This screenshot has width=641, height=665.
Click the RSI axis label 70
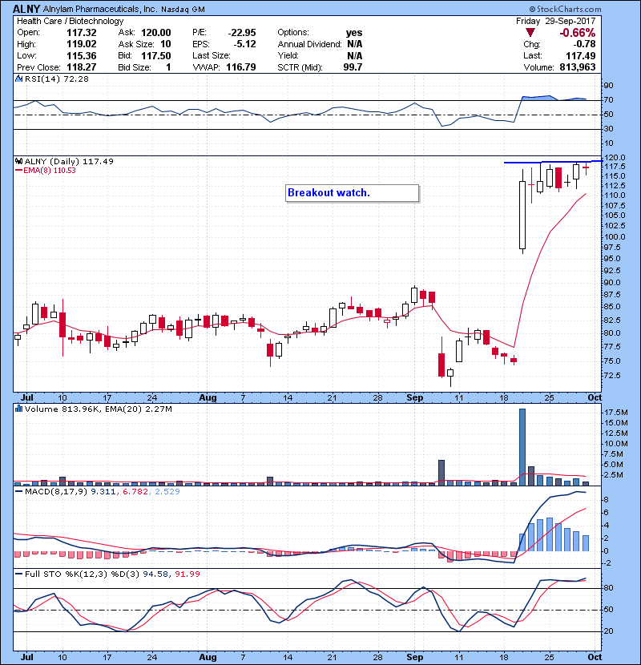(609, 100)
